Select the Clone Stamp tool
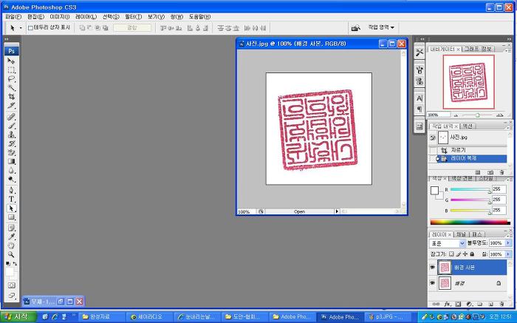 [11, 135]
